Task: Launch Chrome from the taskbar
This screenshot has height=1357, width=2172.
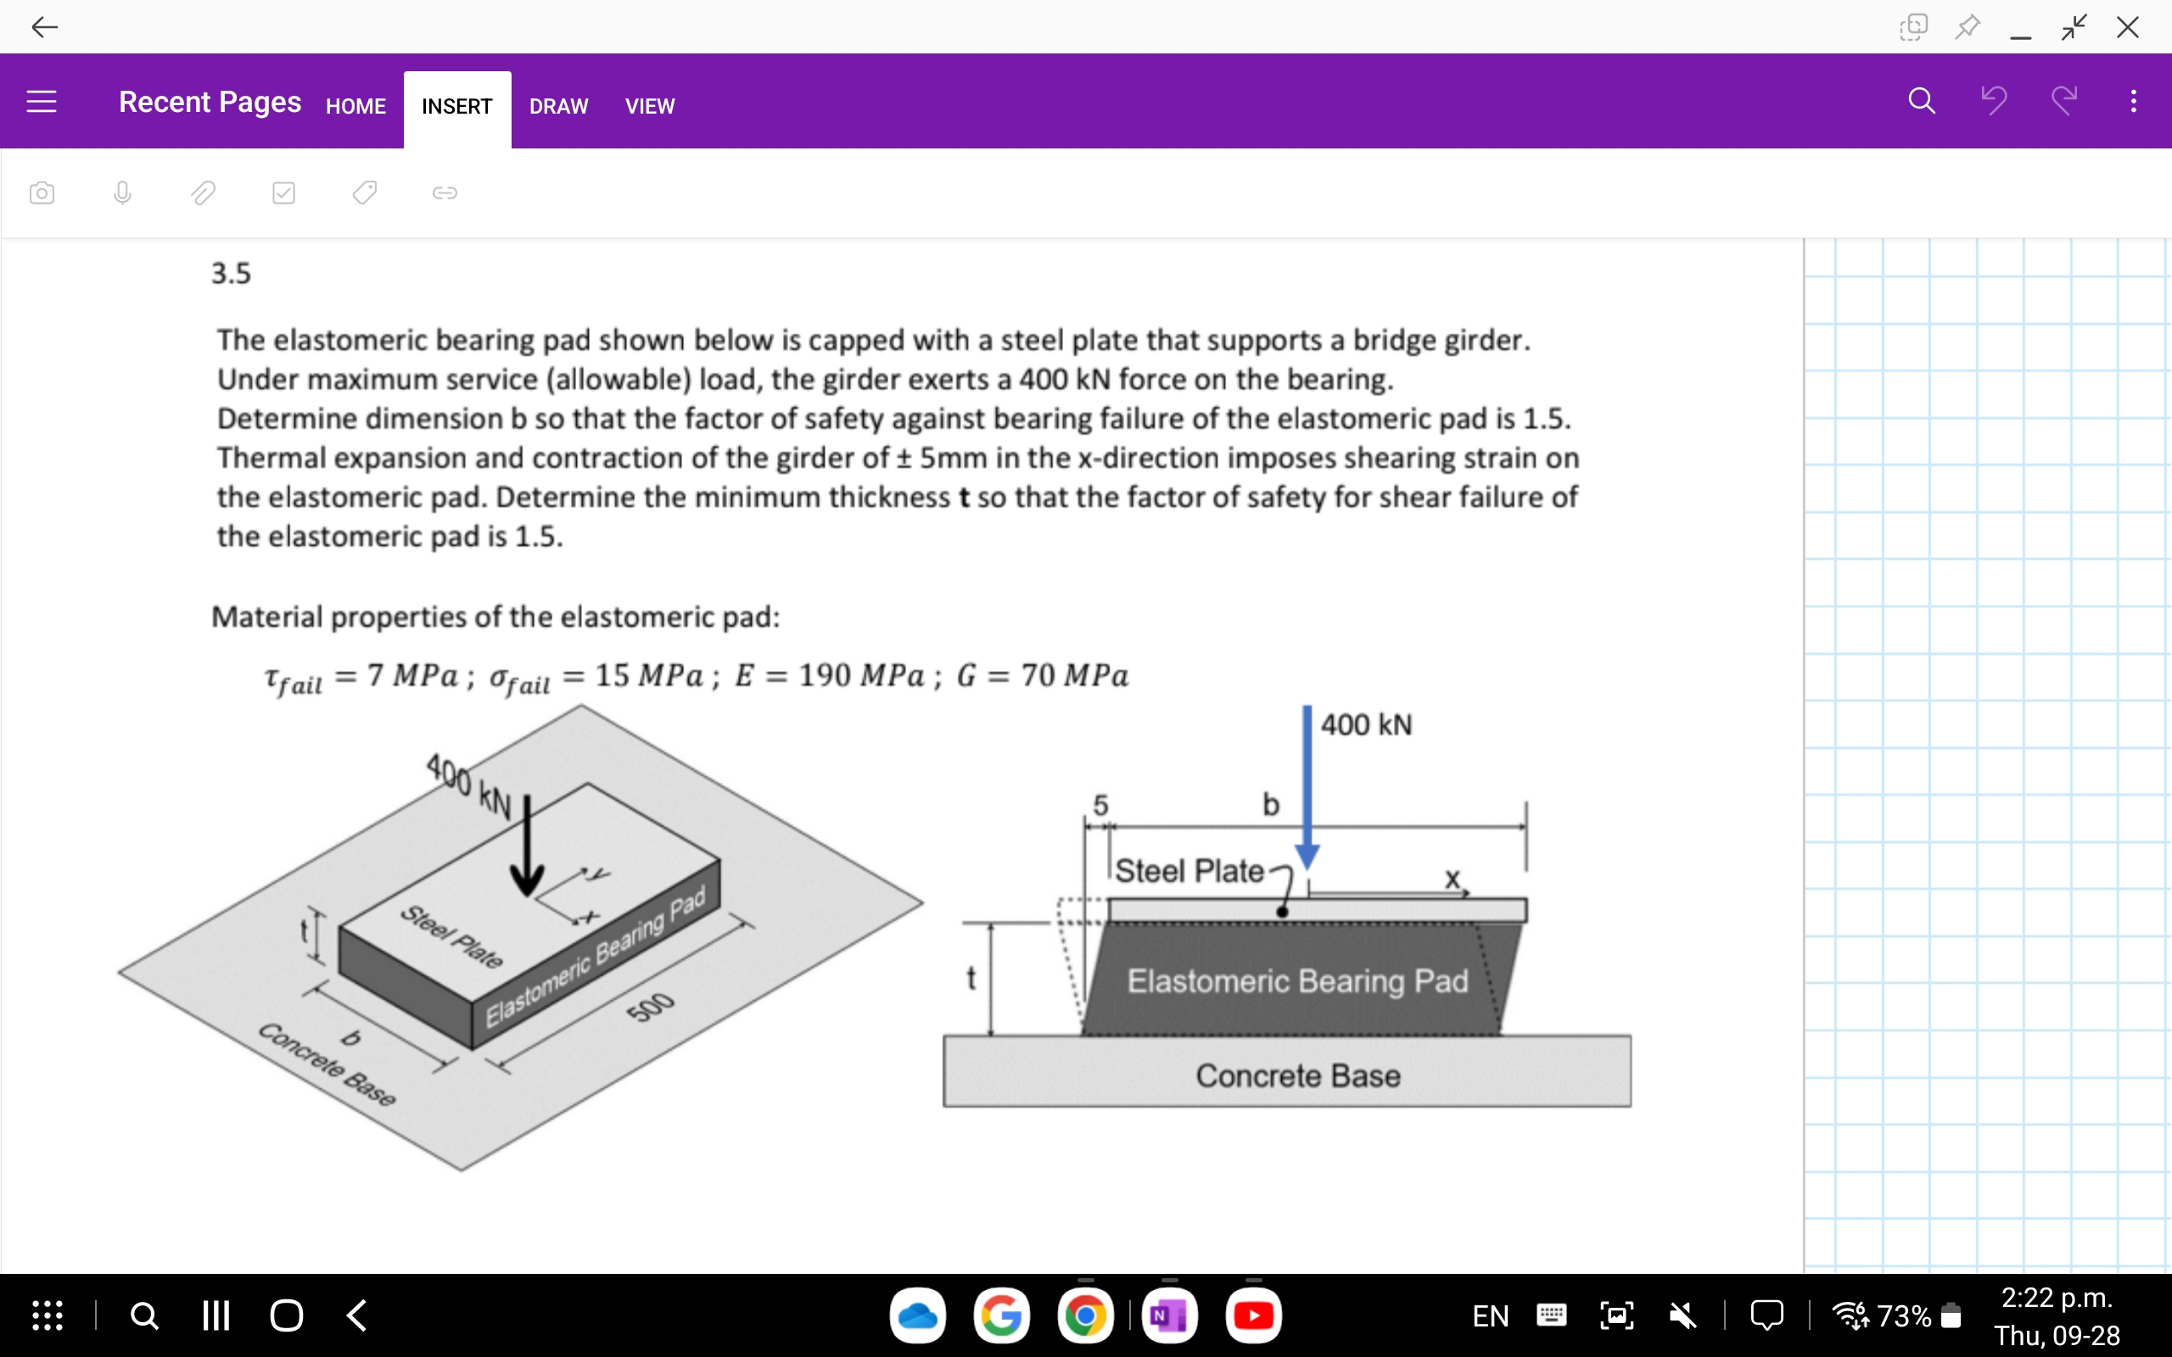Action: pos(1085,1315)
